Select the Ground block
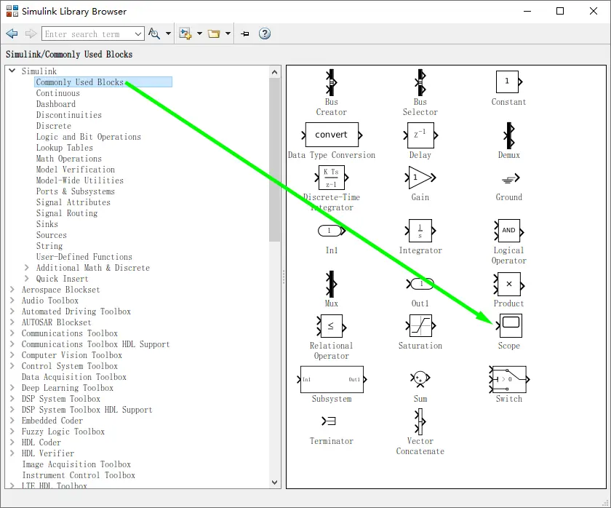 [x=511, y=178]
